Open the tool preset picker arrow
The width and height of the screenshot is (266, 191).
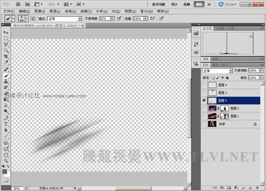click(x=13, y=19)
